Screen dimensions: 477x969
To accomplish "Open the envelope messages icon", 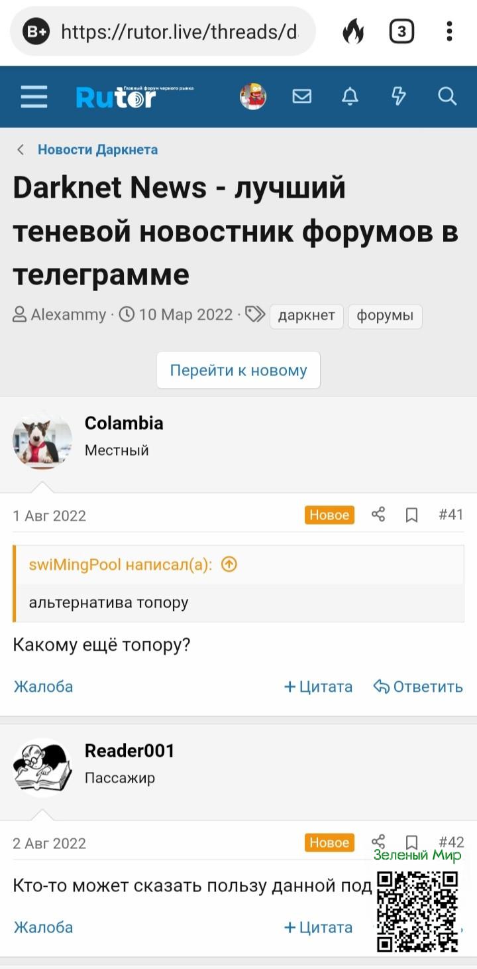I will [x=301, y=97].
